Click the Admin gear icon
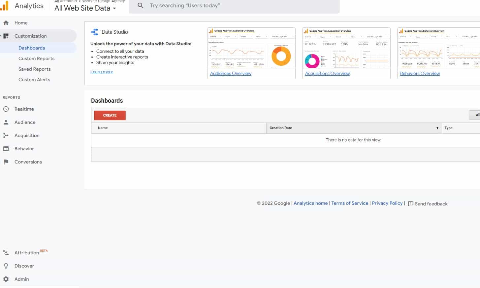The image size is (480, 288). 6,279
